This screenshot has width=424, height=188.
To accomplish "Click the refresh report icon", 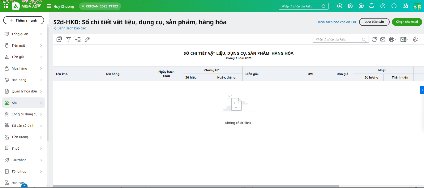I will (374, 39).
